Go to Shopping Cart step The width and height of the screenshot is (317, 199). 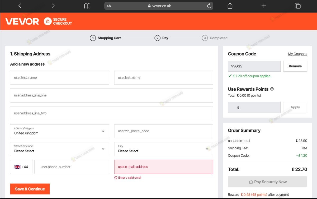point(105,38)
